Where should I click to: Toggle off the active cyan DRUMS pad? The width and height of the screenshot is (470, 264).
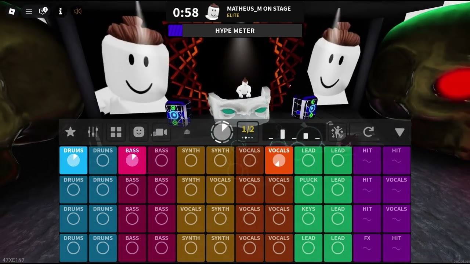pos(73,160)
